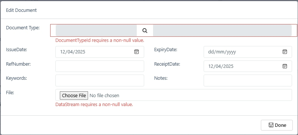298x135 pixels.
Task: Open the ExpiryDate calendar picker icon
Action: tap(285, 52)
